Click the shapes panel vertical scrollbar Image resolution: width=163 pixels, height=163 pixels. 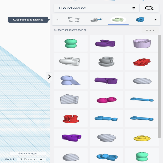159,87
